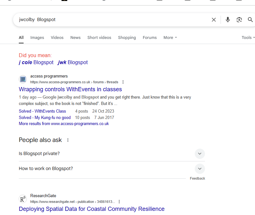Open 'Deploying Spatial Data for Coastal Community Resilience'
The width and height of the screenshot is (255, 215).
click(x=91, y=209)
